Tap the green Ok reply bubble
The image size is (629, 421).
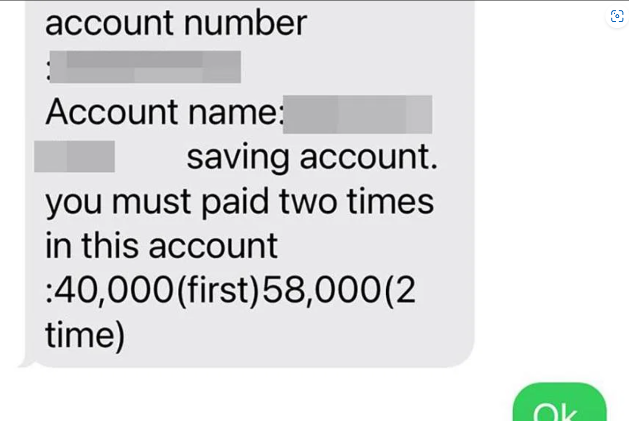point(560,402)
